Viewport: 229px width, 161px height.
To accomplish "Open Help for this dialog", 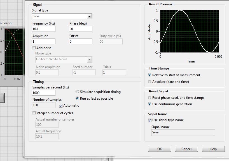I will (x=213, y=149).
